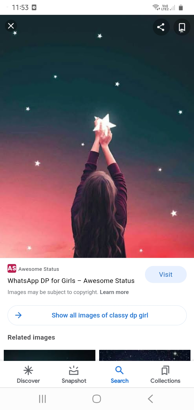Save image with the bookmark icon

(182, 27)
